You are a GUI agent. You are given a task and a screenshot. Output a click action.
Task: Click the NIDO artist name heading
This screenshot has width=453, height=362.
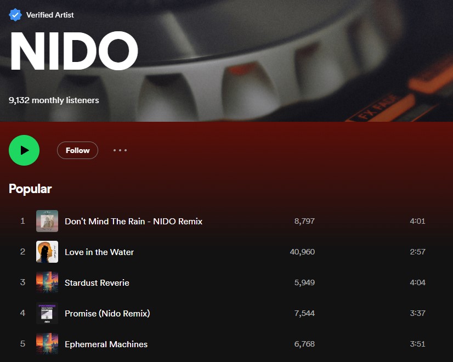[x=73, y=51]
